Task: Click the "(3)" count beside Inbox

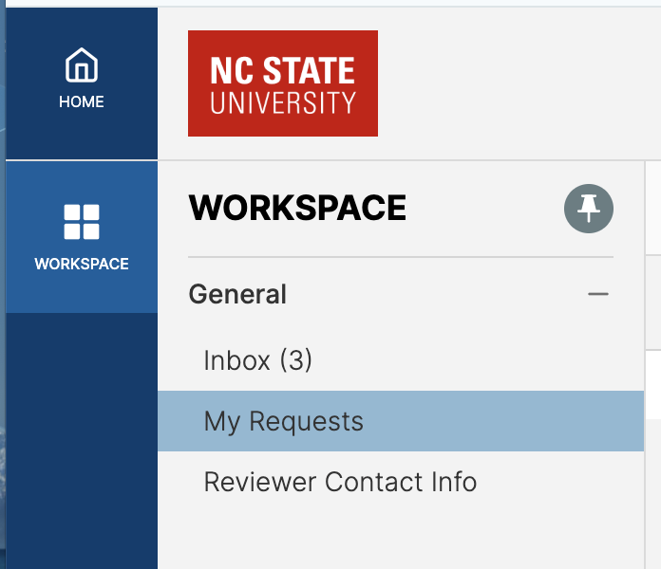Action: tap(295, 360)
